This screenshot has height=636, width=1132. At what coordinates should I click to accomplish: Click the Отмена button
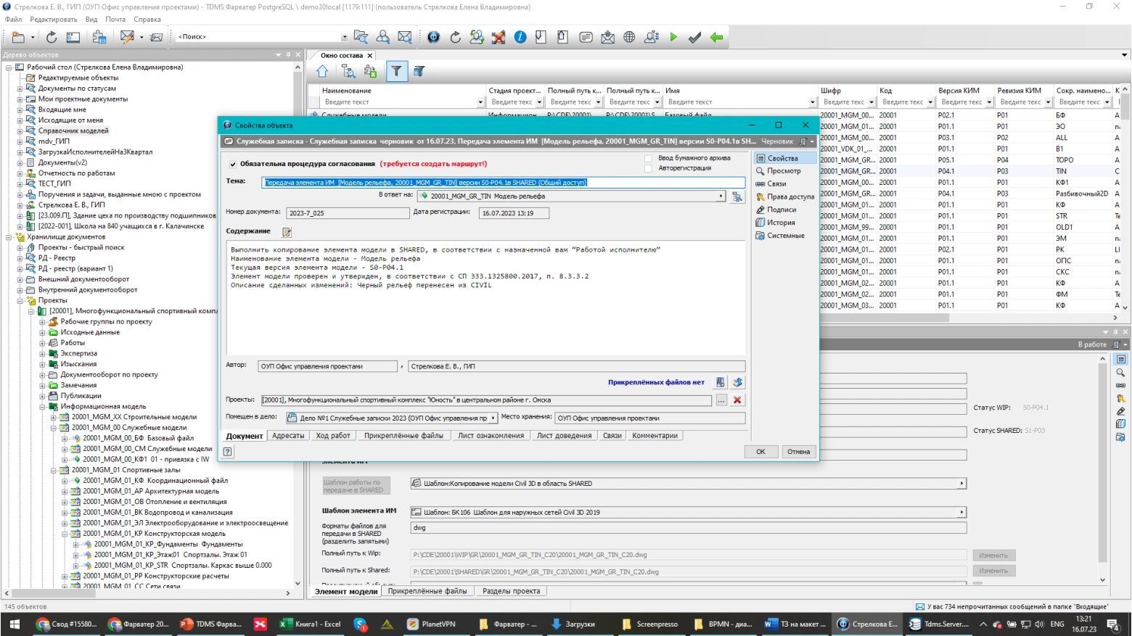pos(798,452)
